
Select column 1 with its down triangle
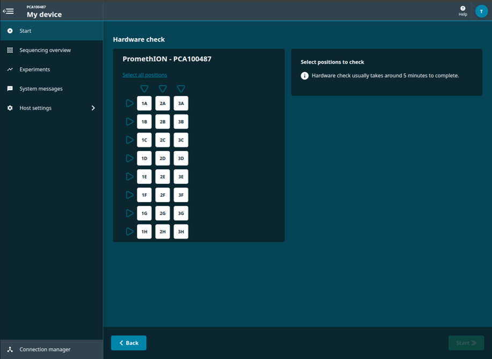tap(144, 88)
